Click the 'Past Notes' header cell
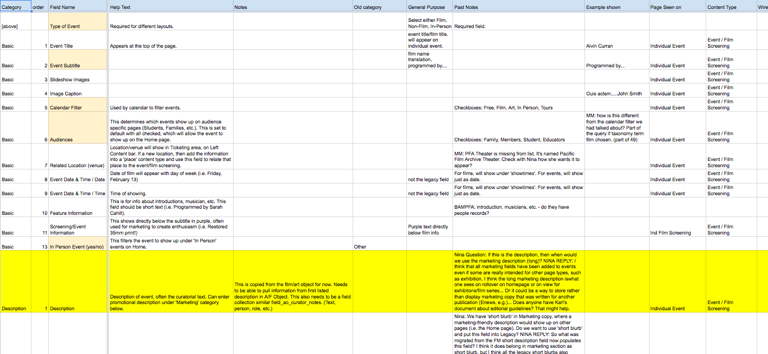 [x=518, y=7]
